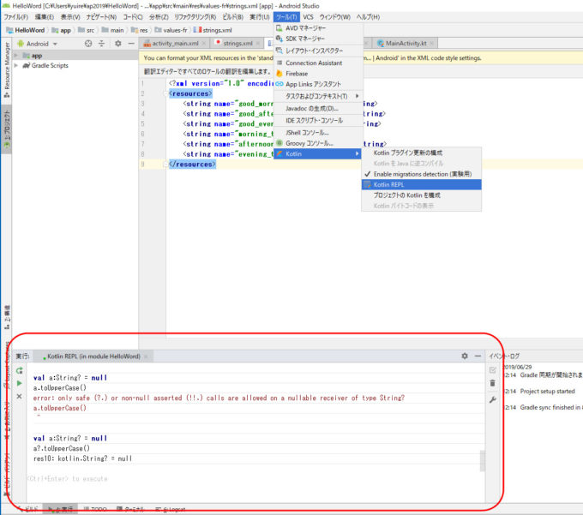Click the REPL console scrollbar
Image resolution: width=583 pixels, height=515 pixels.
(482, 461)
